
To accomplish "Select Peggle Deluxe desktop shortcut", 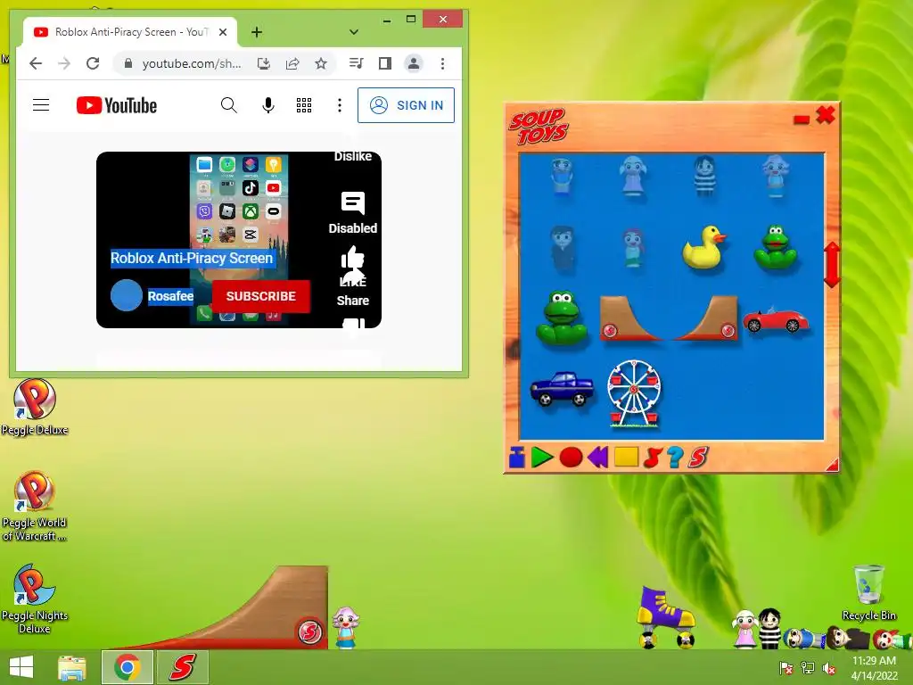I will point(35,407).
